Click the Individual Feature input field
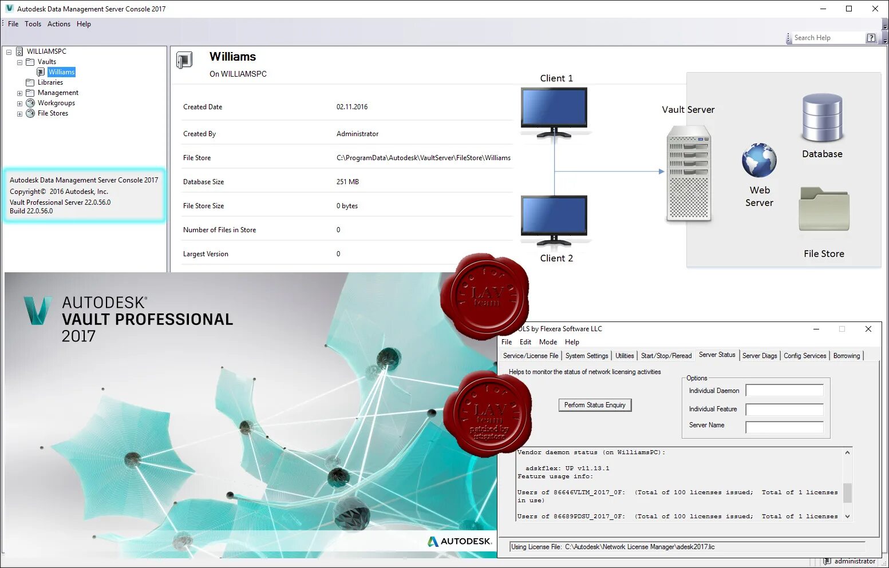 (784, 410)
